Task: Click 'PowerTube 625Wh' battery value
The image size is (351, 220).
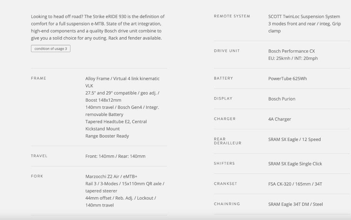Action: tap(287, 79)
